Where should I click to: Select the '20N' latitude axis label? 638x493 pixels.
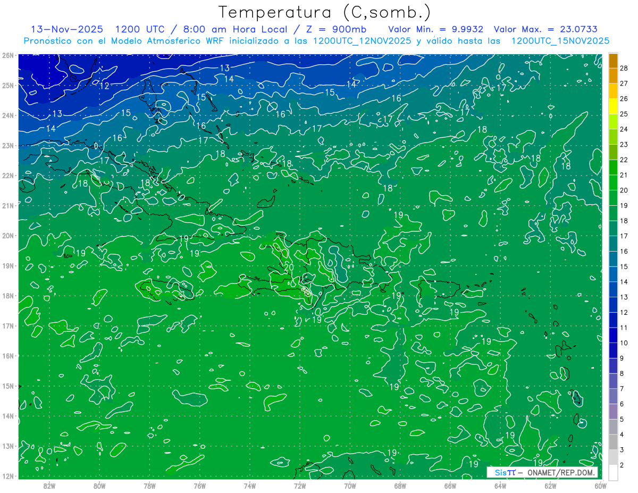tap(7, 236)
